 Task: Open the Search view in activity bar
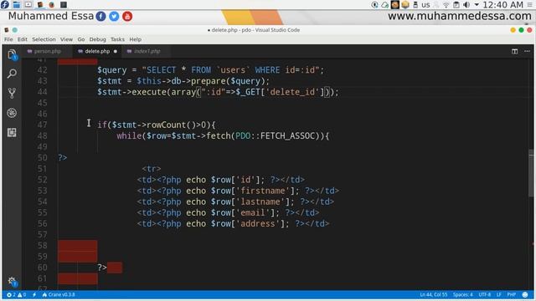click(12, 74)
